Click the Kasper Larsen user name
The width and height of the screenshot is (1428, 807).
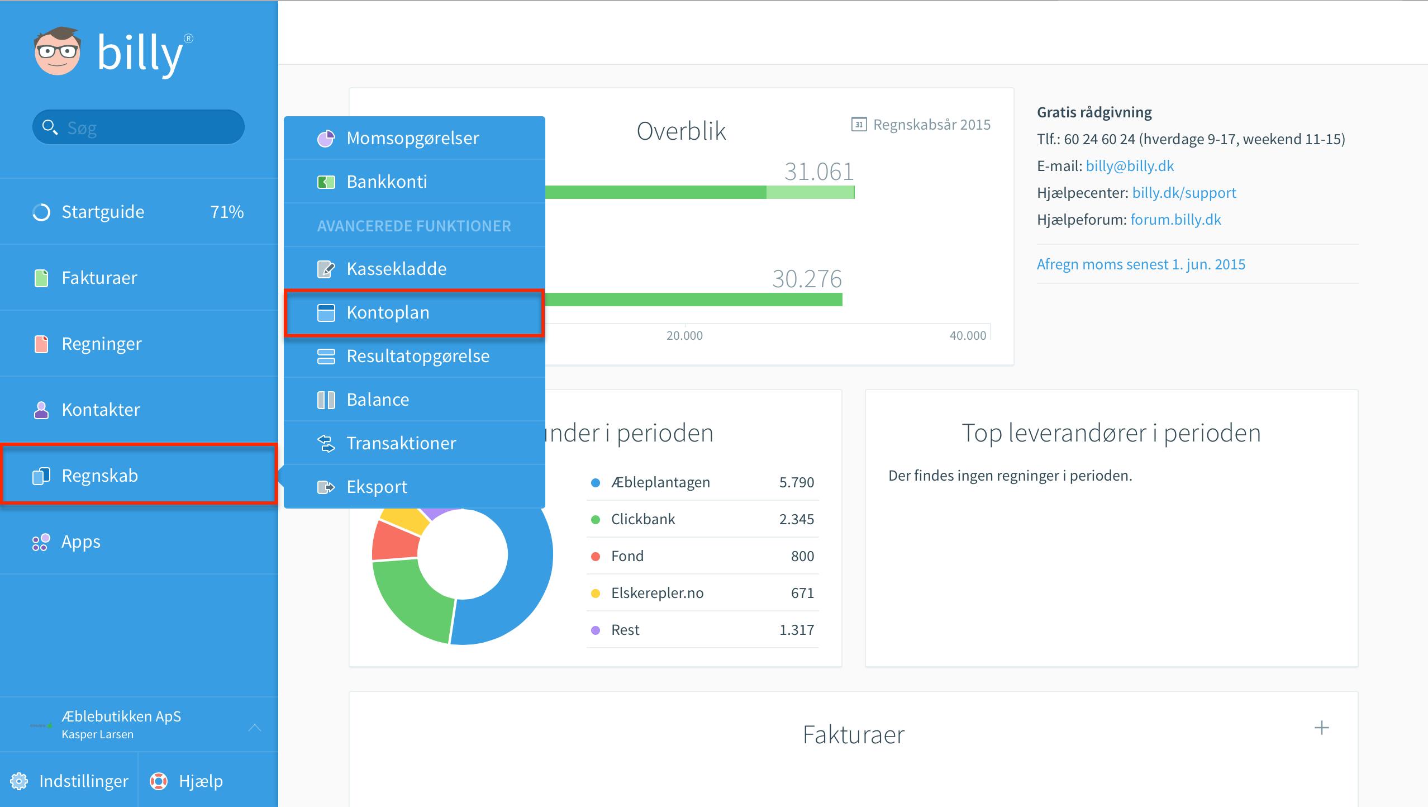pyautogui.click(x=97, y=734)
